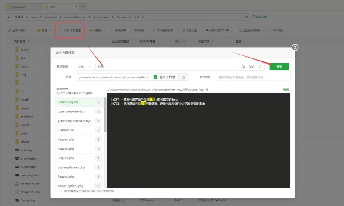Focus the 目录 path input field
The height and width of the screenshot is (206, 344).
(114, 77)
